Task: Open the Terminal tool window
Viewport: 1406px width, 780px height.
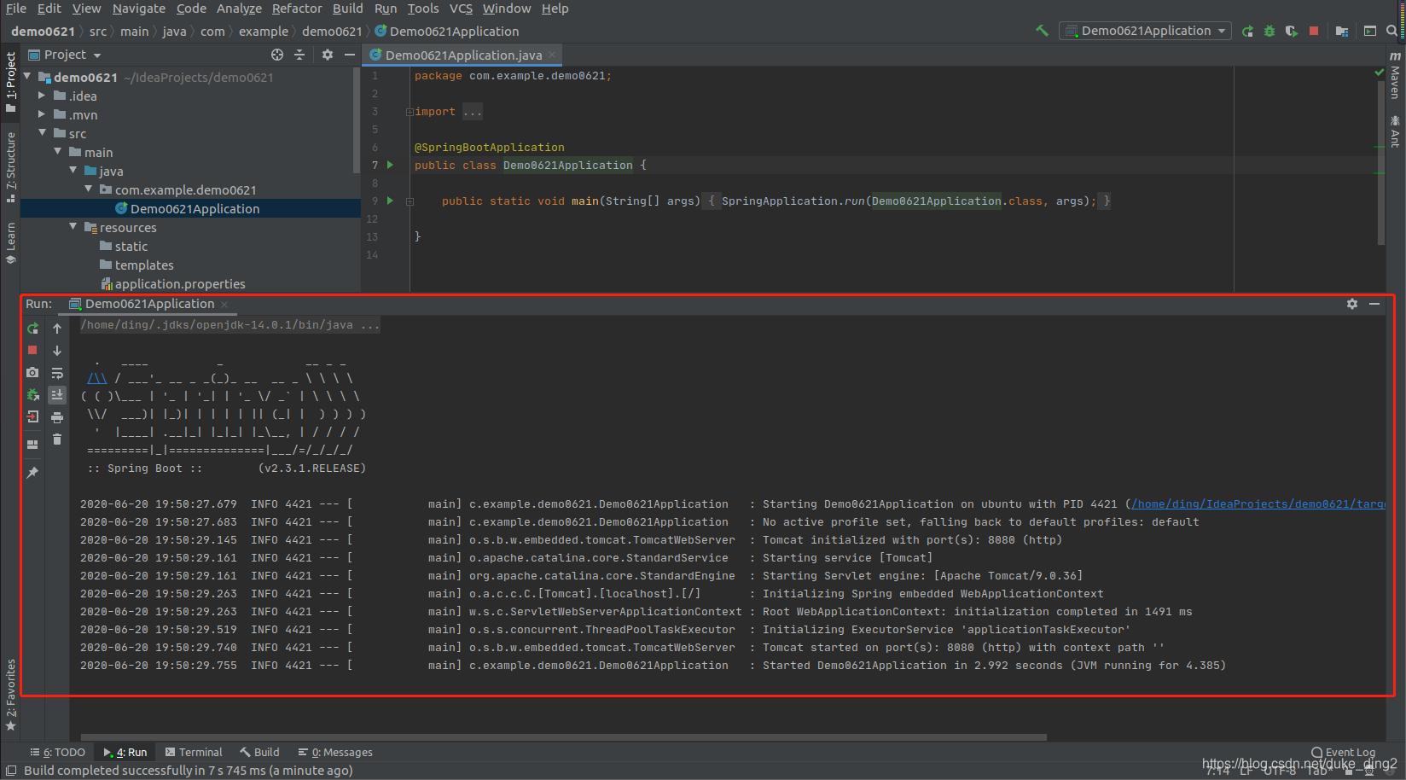Action: point(194,753)
